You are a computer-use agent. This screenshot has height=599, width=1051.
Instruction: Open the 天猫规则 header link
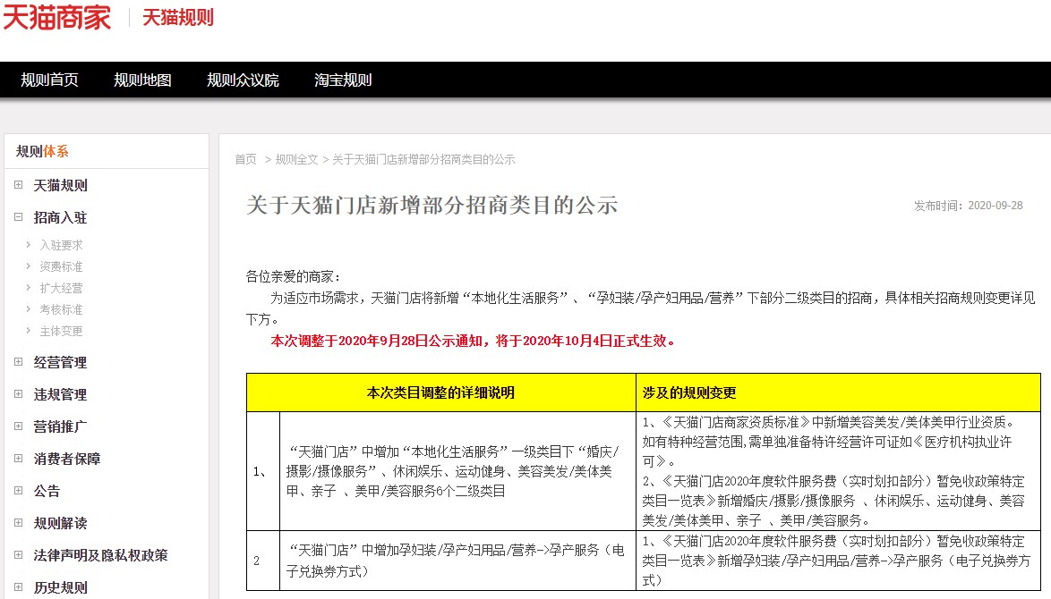(177, 17)
